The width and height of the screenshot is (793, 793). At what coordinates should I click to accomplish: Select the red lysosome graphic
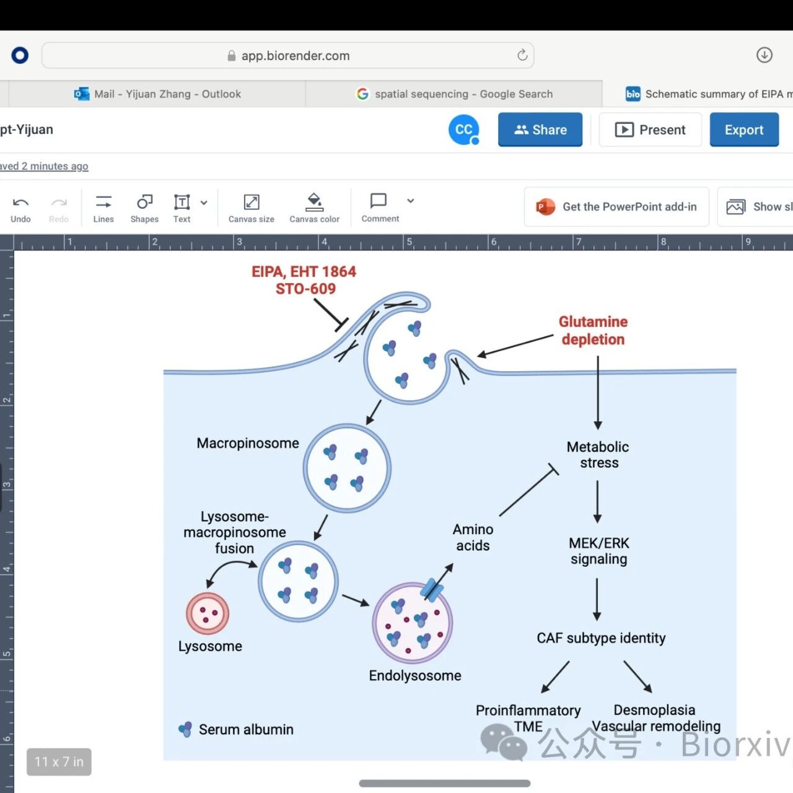click(x=208, y=613)
